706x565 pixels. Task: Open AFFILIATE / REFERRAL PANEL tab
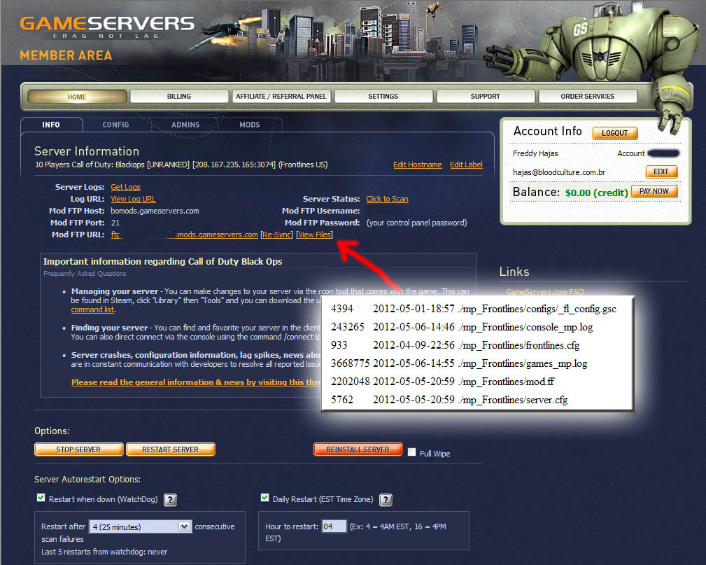[x=281, y=97]
